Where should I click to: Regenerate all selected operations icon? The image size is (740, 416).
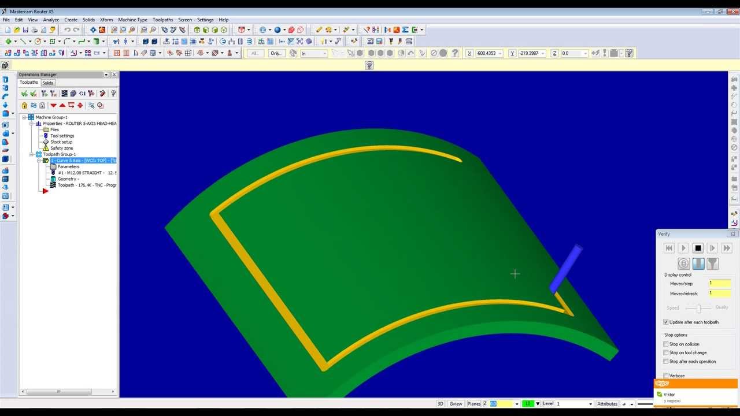click(x=45, y=94)
